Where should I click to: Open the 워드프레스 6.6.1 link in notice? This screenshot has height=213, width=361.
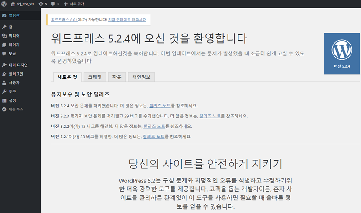[x=64, y=20]
